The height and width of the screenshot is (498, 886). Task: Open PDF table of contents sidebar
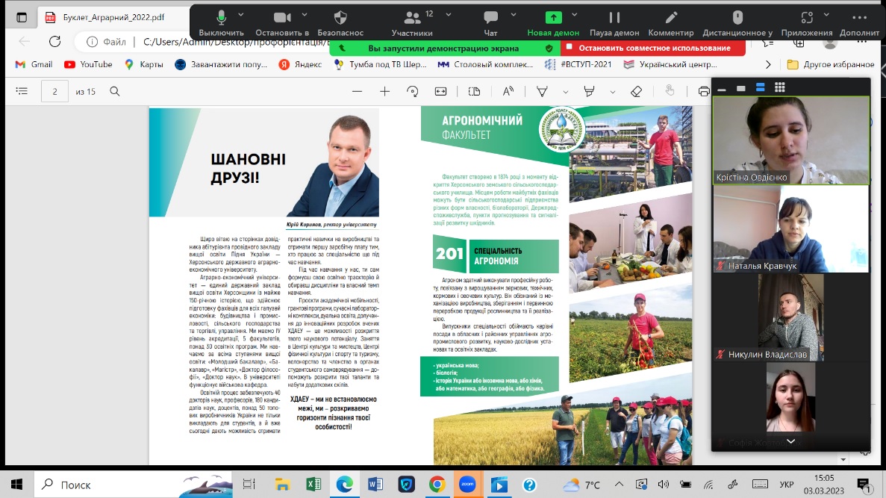point(22,91)
